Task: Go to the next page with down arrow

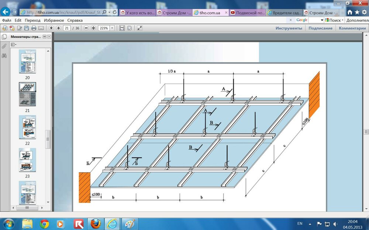Action: coord(58,28)
